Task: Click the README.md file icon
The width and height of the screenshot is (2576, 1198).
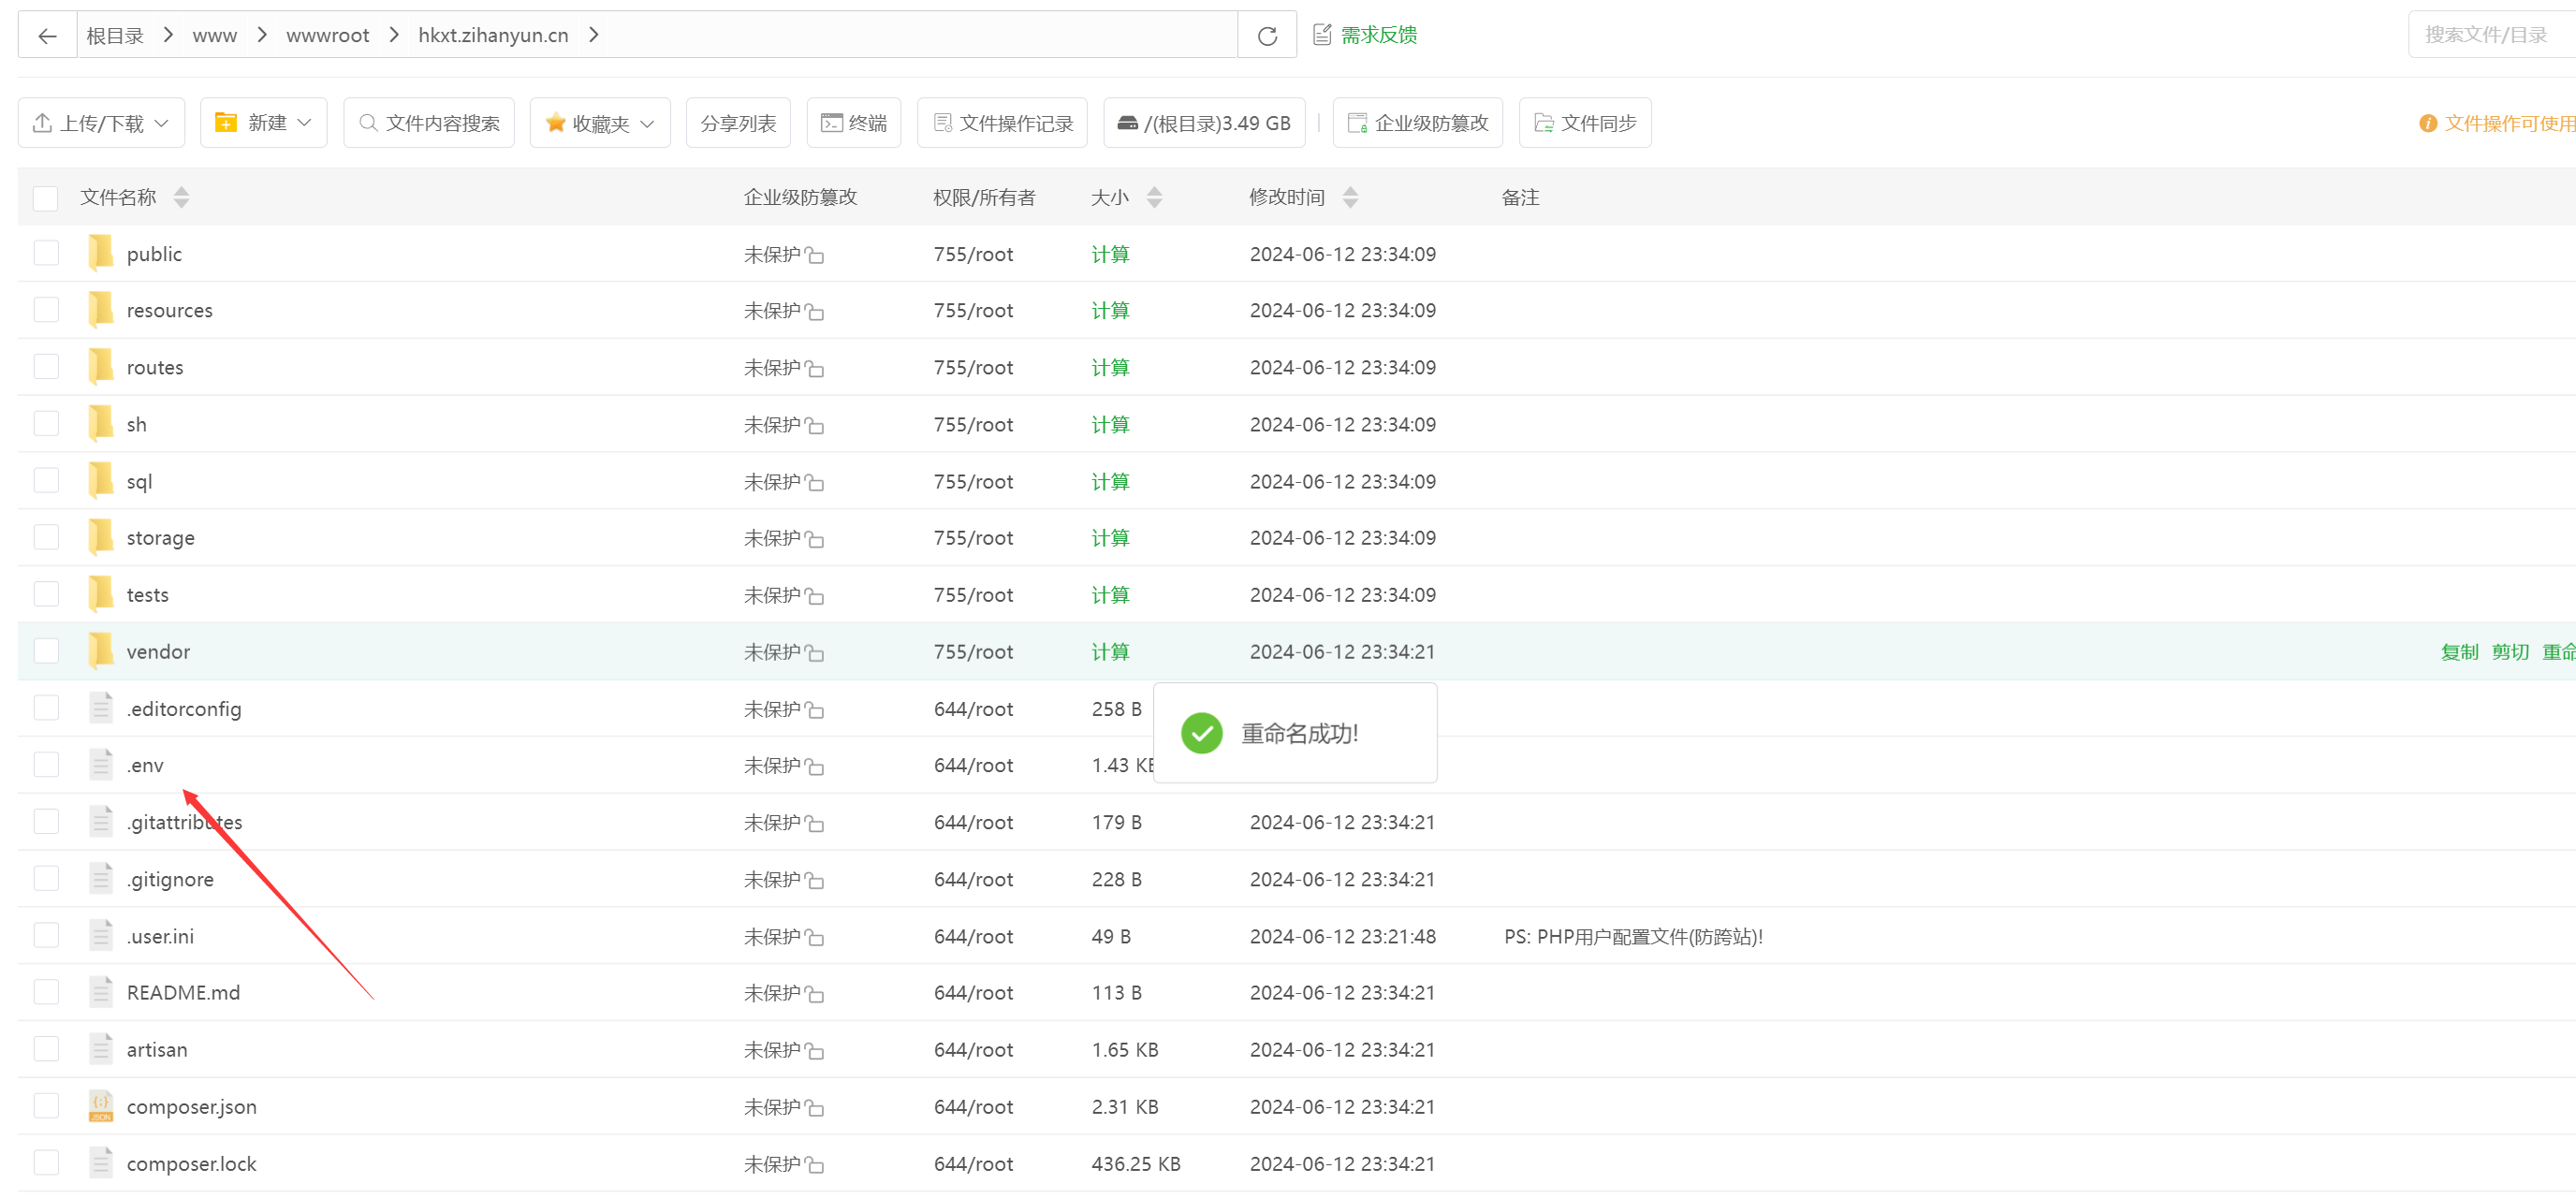Action: tap(101, 992)
